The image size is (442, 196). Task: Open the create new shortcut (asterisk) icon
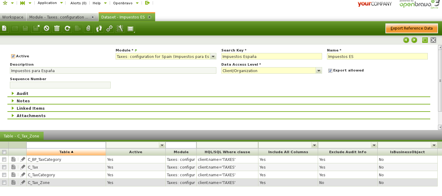tap(5, 3)
